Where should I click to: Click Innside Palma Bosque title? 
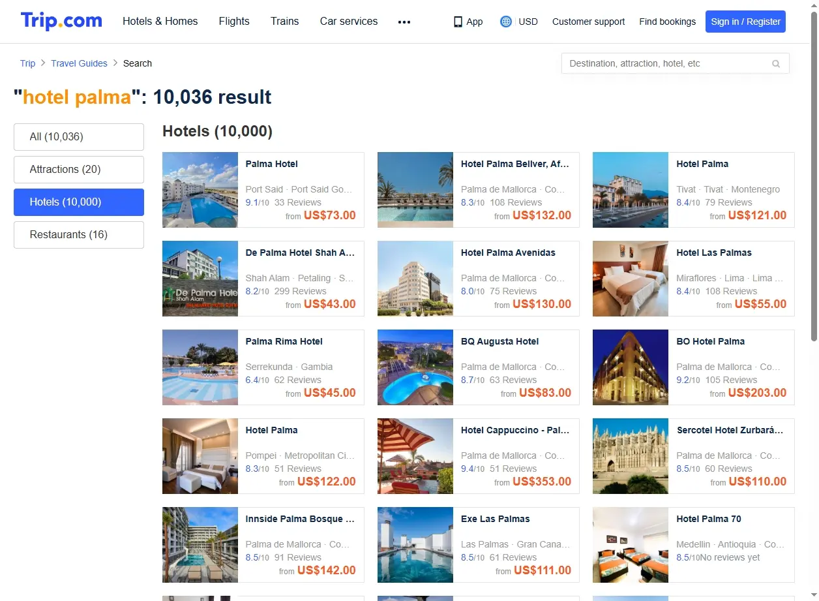(x=300, y=519)
